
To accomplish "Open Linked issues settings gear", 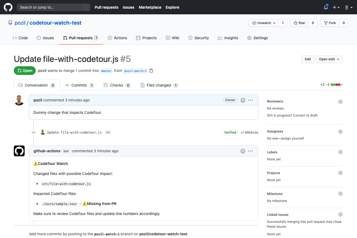I will click(341, 214).
